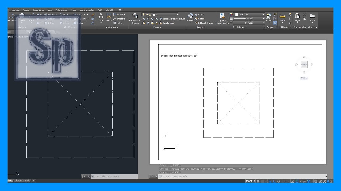Click the erase icon in Modificar panel
The image size is (341, 191).
[x=93, y=14]
